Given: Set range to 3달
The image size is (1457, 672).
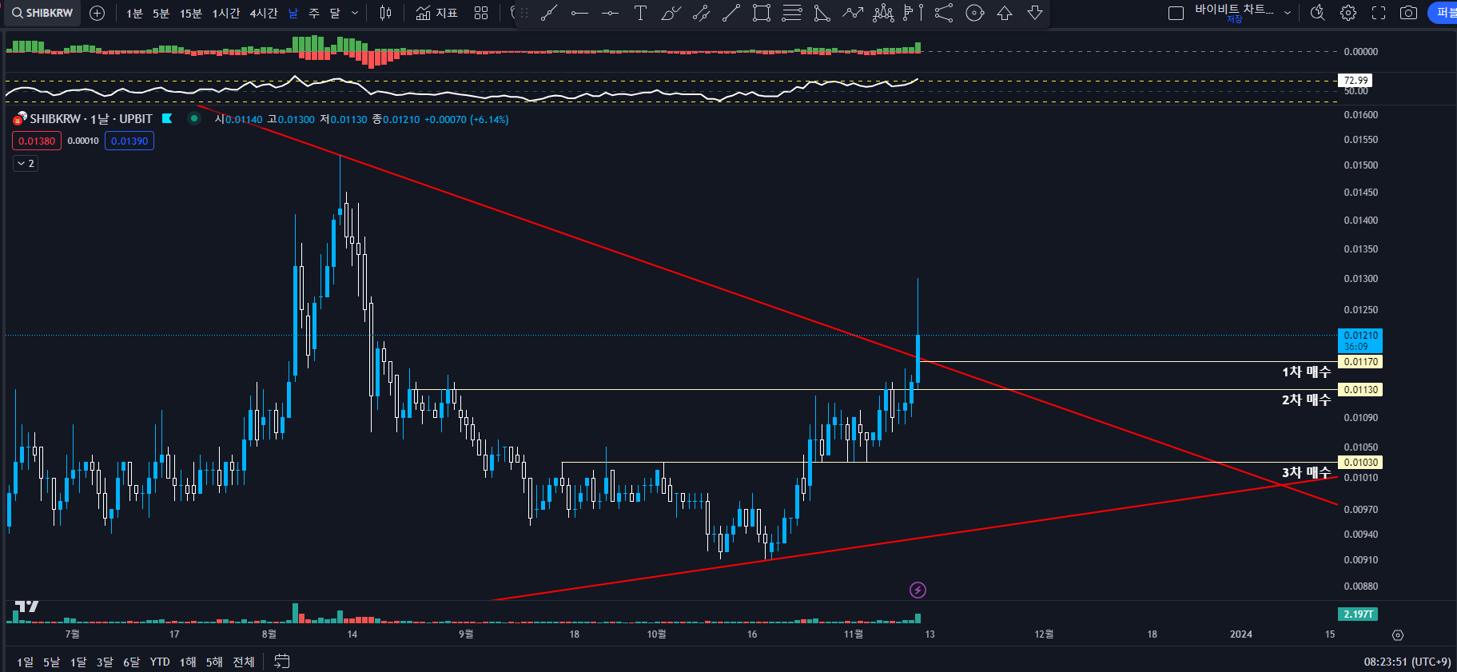Looking at the screenshot, I should [105, 662].
